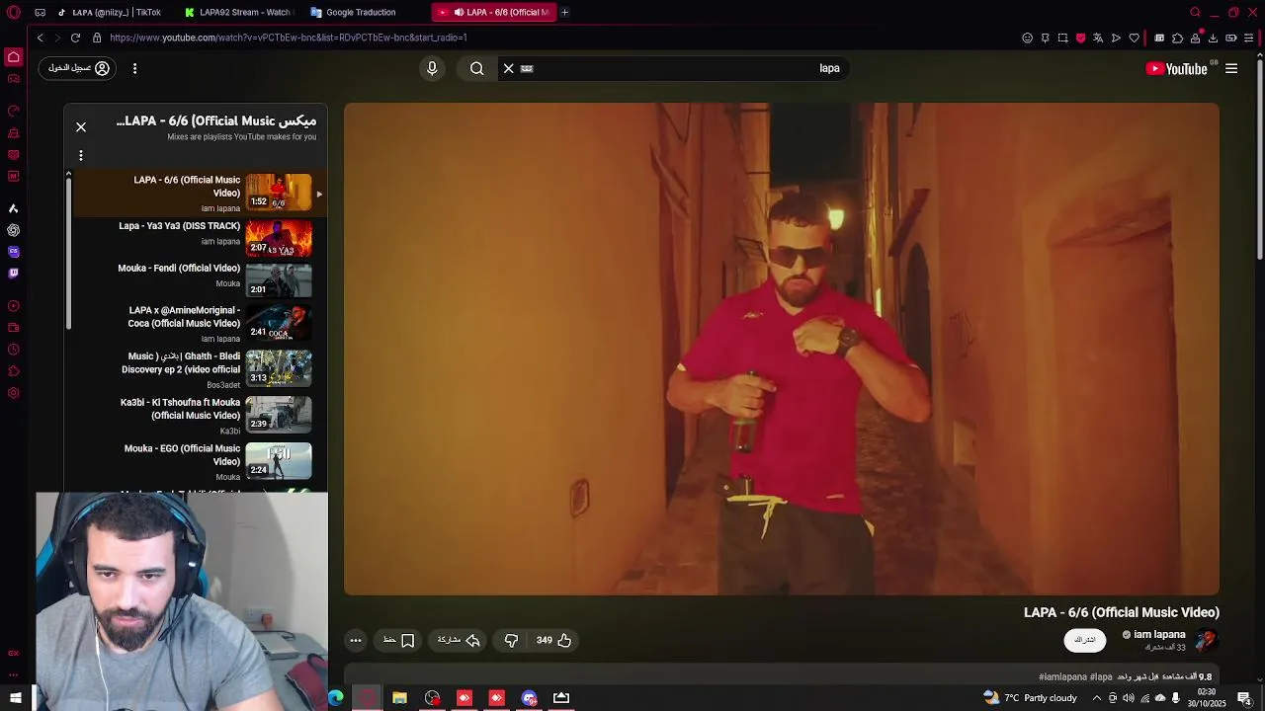
Task: Click the YouTube logo
Action: [x=1176, y=68]
